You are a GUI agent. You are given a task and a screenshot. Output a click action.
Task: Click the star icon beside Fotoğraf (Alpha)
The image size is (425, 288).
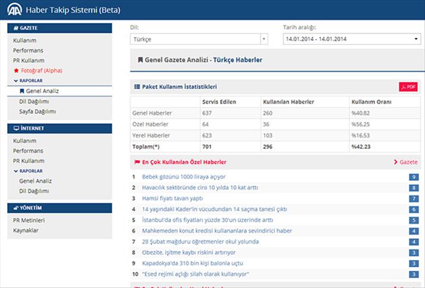pyautogui.click(x=16, y=71)
